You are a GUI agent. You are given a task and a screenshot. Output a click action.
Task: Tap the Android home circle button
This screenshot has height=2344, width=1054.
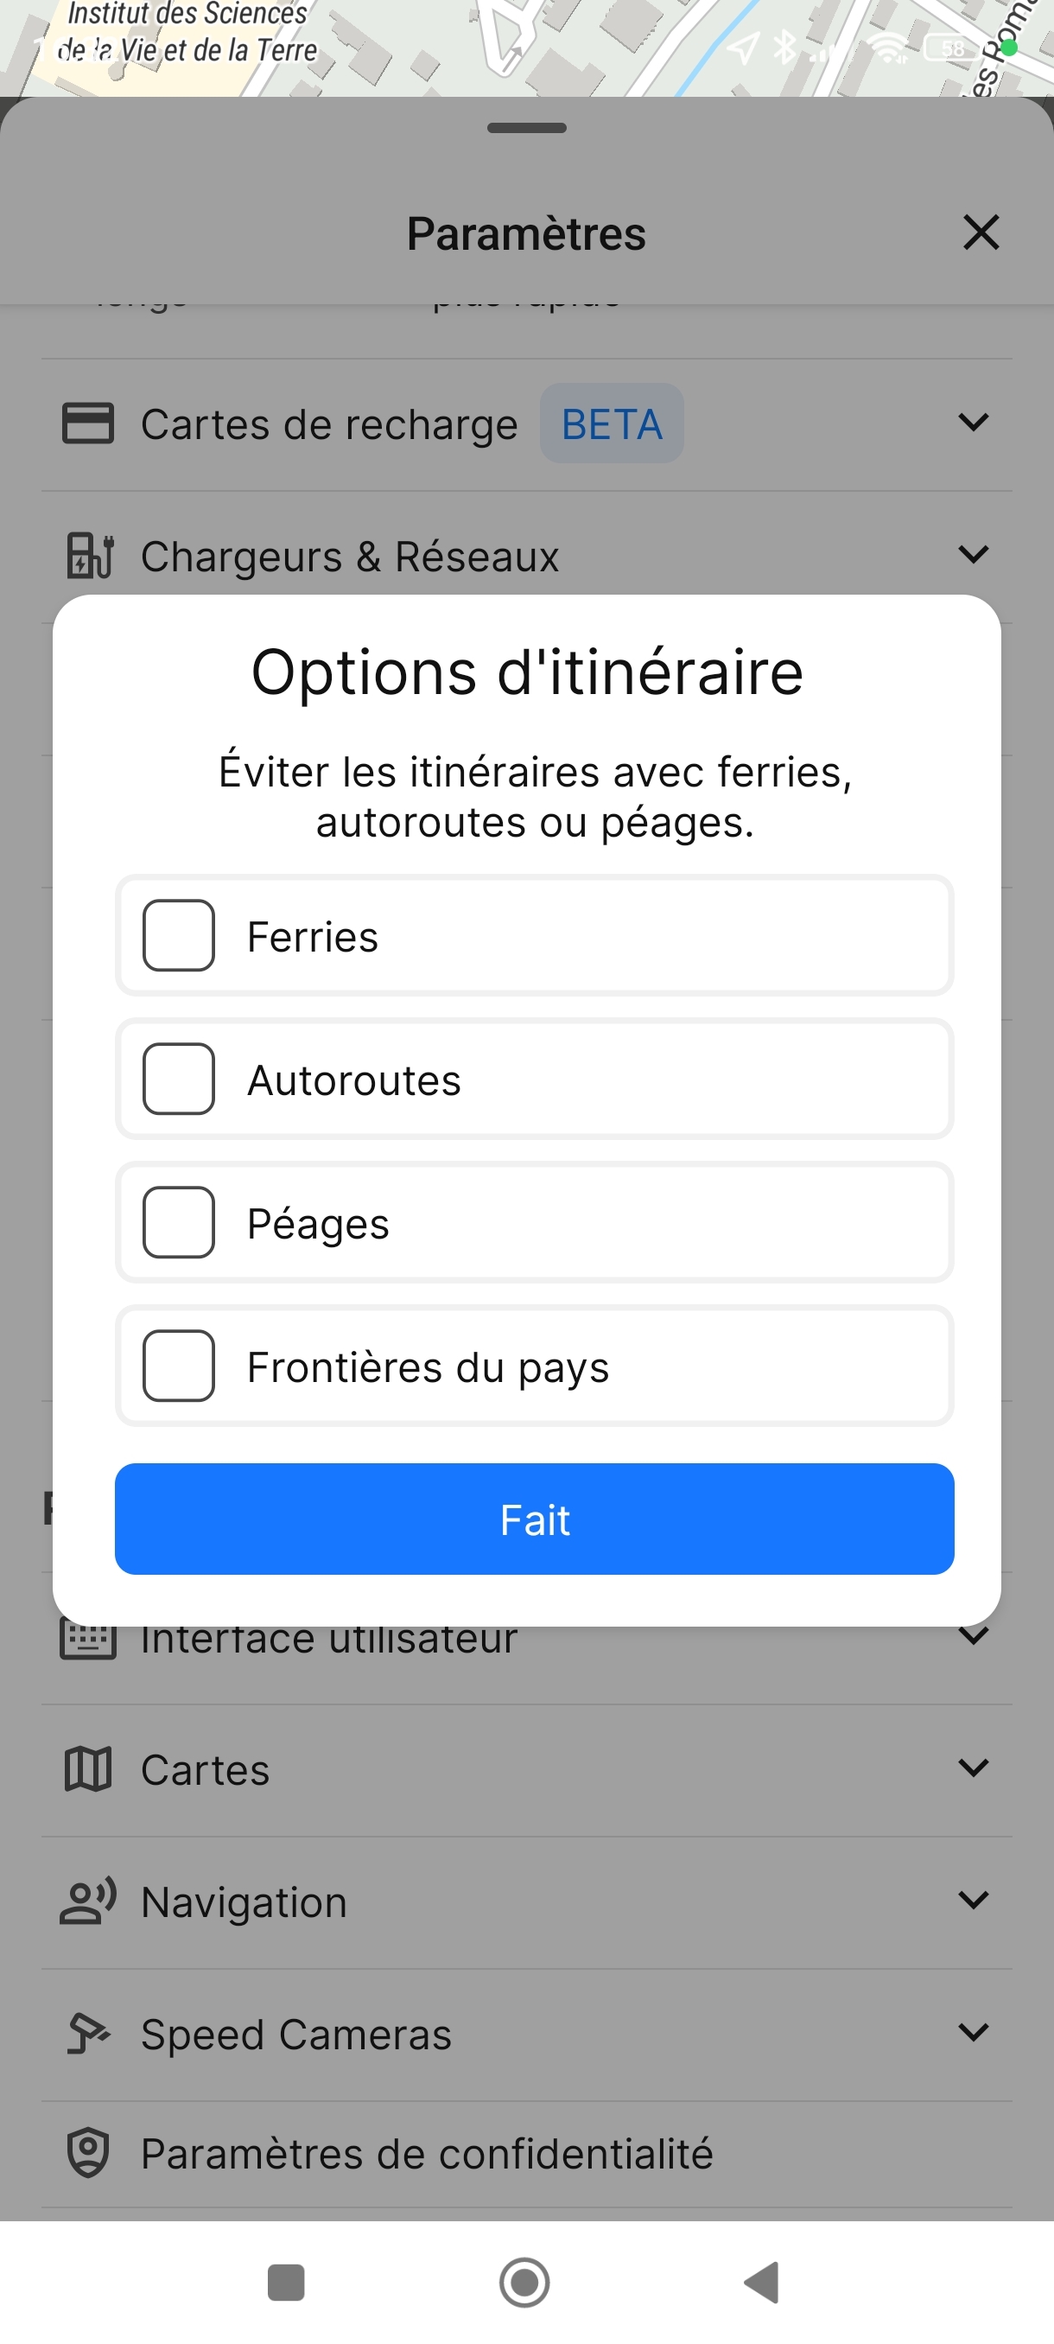tap(524, 2282)
